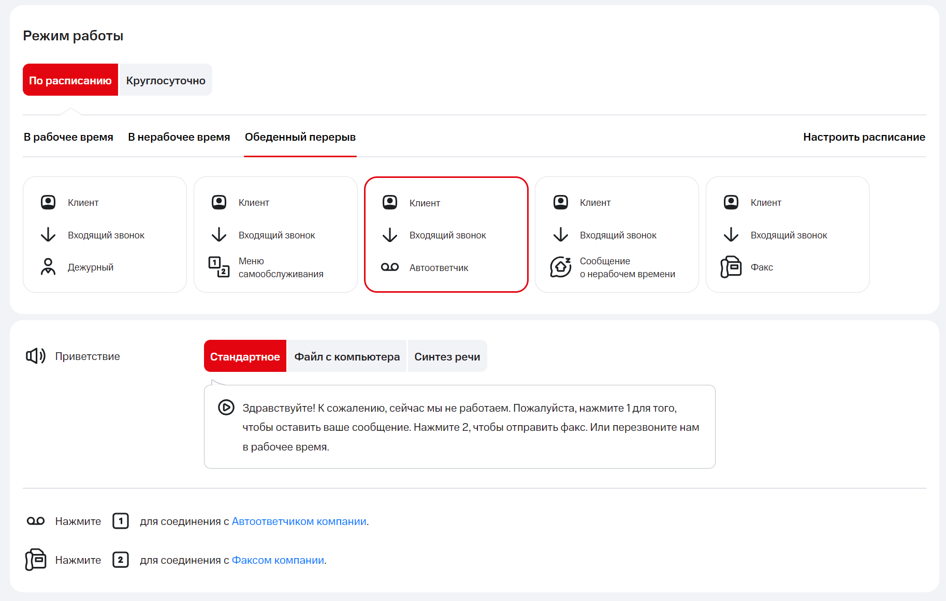Click the voicemail icon next to Нажмите 1
This screenshot has height=601, width=946.
36,521
